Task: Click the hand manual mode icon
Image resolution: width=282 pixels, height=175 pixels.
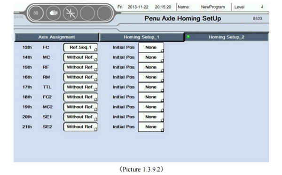Action: click(53, 13)
